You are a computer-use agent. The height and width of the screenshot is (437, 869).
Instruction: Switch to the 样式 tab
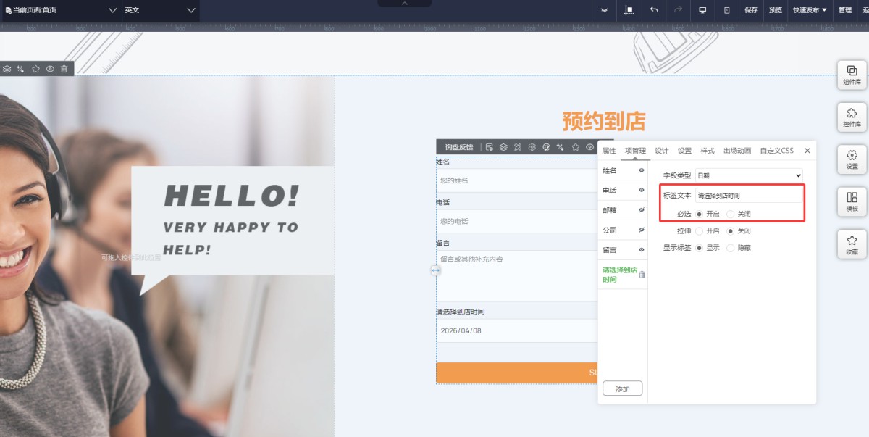(x=707, y=151)
